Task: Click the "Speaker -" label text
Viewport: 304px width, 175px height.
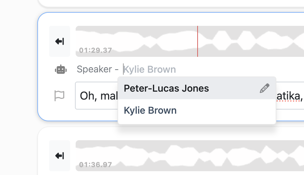Action: [x=97, y=70]
